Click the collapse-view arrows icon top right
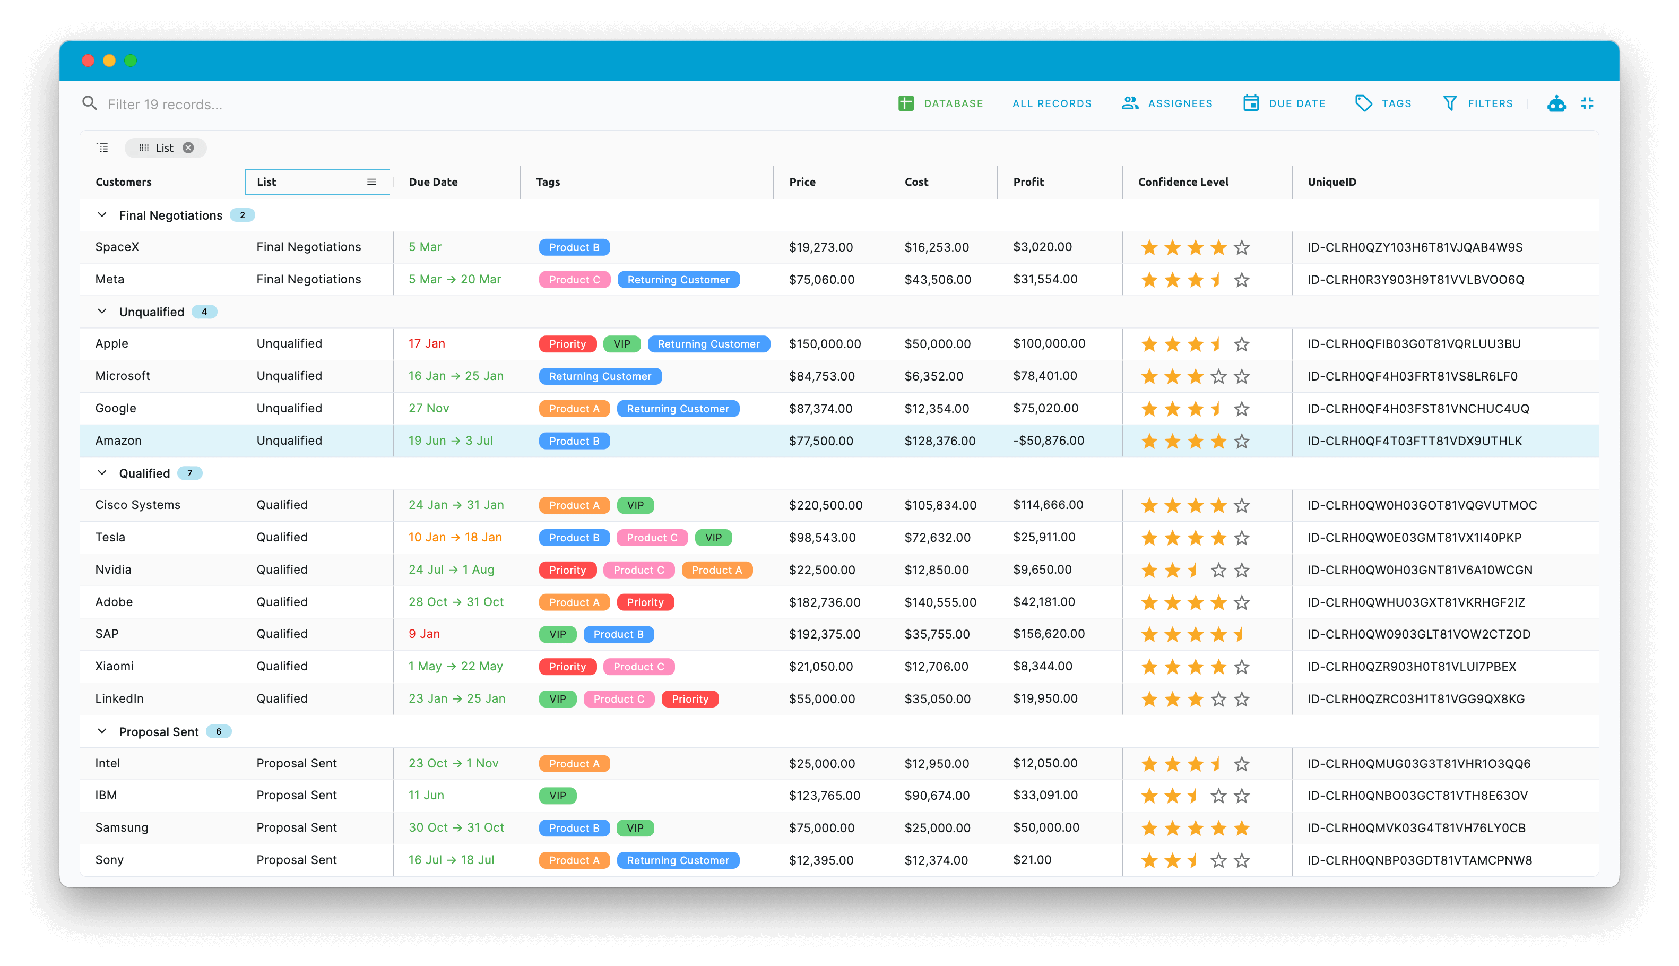The image size is (1679, 966). [1588, 103]
